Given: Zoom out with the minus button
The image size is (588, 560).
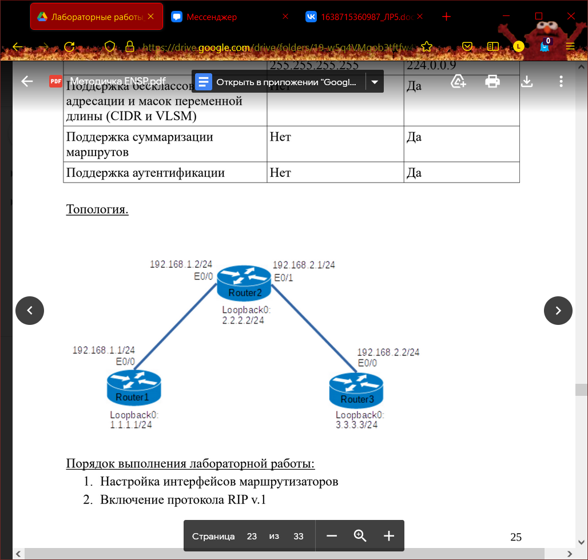Looking at the screenshot, I should (x=332, y=536).
